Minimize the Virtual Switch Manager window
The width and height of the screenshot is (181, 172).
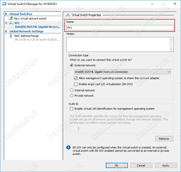point(152,4)
